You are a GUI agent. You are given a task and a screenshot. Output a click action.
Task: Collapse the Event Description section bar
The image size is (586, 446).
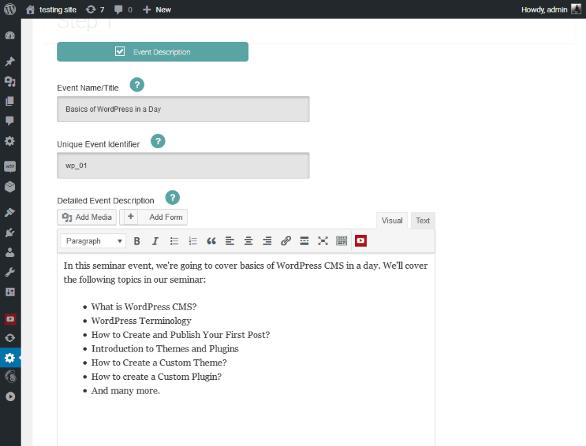click(152, 52)
